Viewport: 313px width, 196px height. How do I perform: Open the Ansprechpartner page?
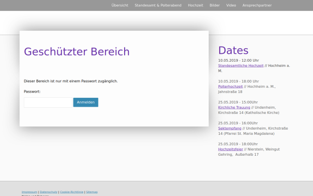point(257,5)
